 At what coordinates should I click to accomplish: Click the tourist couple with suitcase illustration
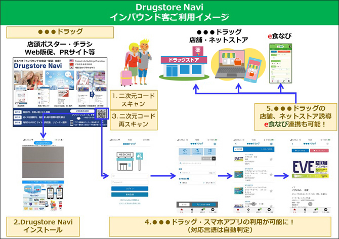136,63
